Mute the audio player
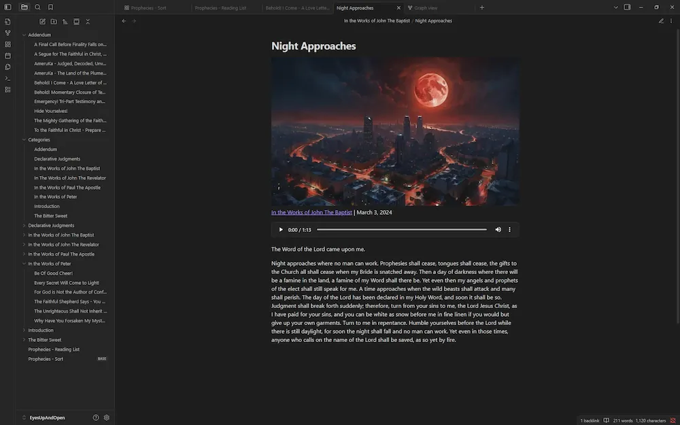The width and height of the screenshot is (680, 425). [x=498, y=229]
